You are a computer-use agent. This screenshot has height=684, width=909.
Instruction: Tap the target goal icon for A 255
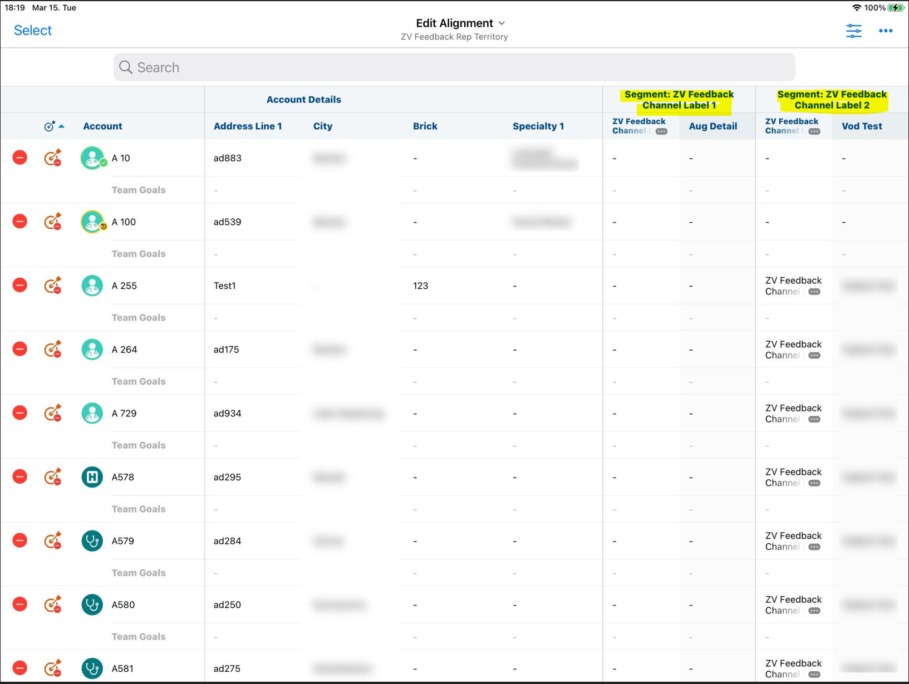(x=53, y=286)
